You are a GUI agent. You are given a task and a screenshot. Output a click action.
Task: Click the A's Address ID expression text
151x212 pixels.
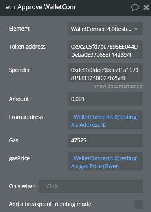89,125
